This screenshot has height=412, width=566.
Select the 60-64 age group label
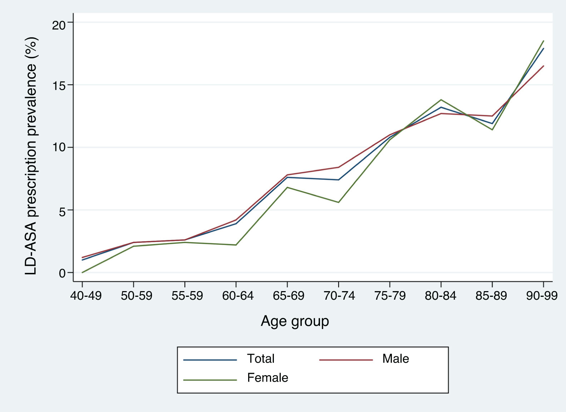pos(238,296)
